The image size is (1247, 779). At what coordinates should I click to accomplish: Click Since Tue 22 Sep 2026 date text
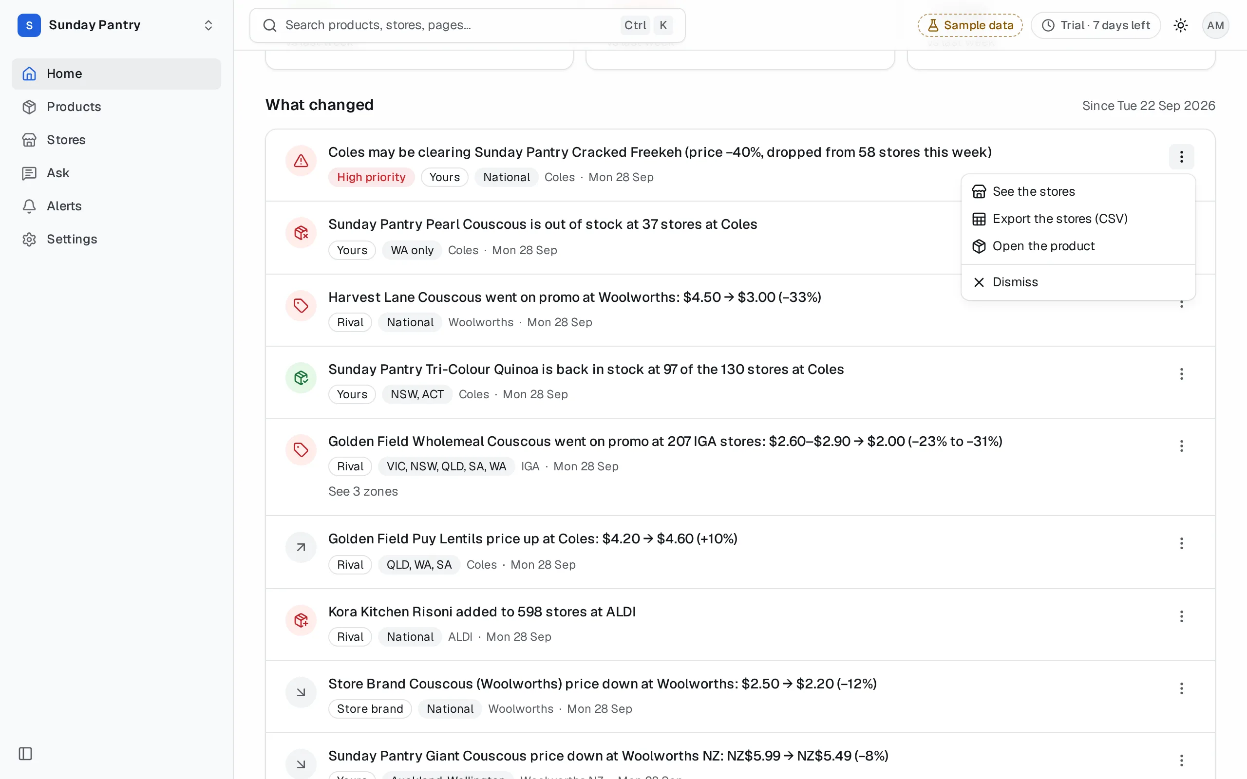pos(1149,106)
